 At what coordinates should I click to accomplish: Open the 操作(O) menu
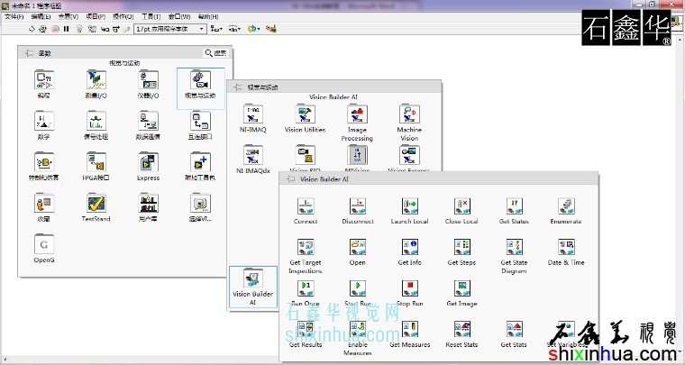pos(123,16)
